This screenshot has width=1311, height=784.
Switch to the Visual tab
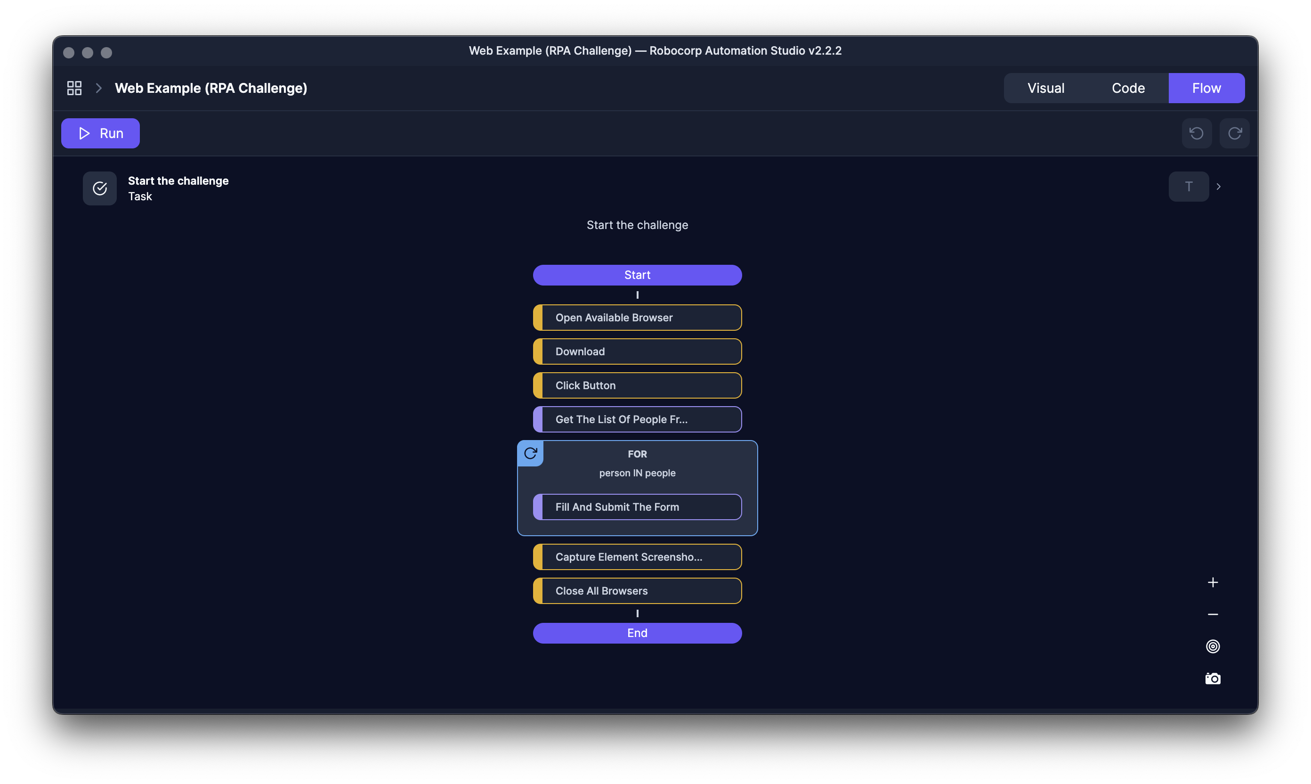(x=1045, y=88)
